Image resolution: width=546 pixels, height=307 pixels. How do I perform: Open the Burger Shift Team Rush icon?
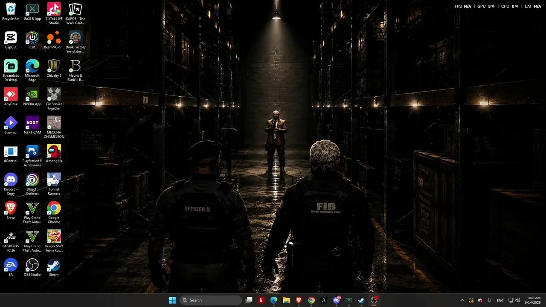coord(54,241)
